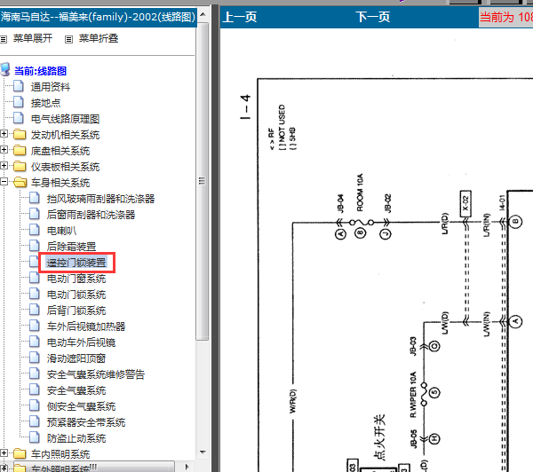Click 菜单折叠 text link
Viewport: 533px width, 472px height.
click(99, 38)
